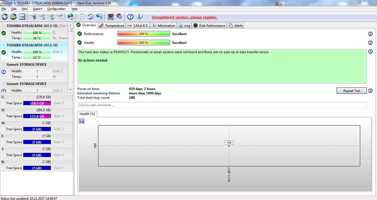Image resolution: width=377 pixels, height=200 pixels.
Task: Click help icon beside Repeat Test button
Action: point(370,90)
